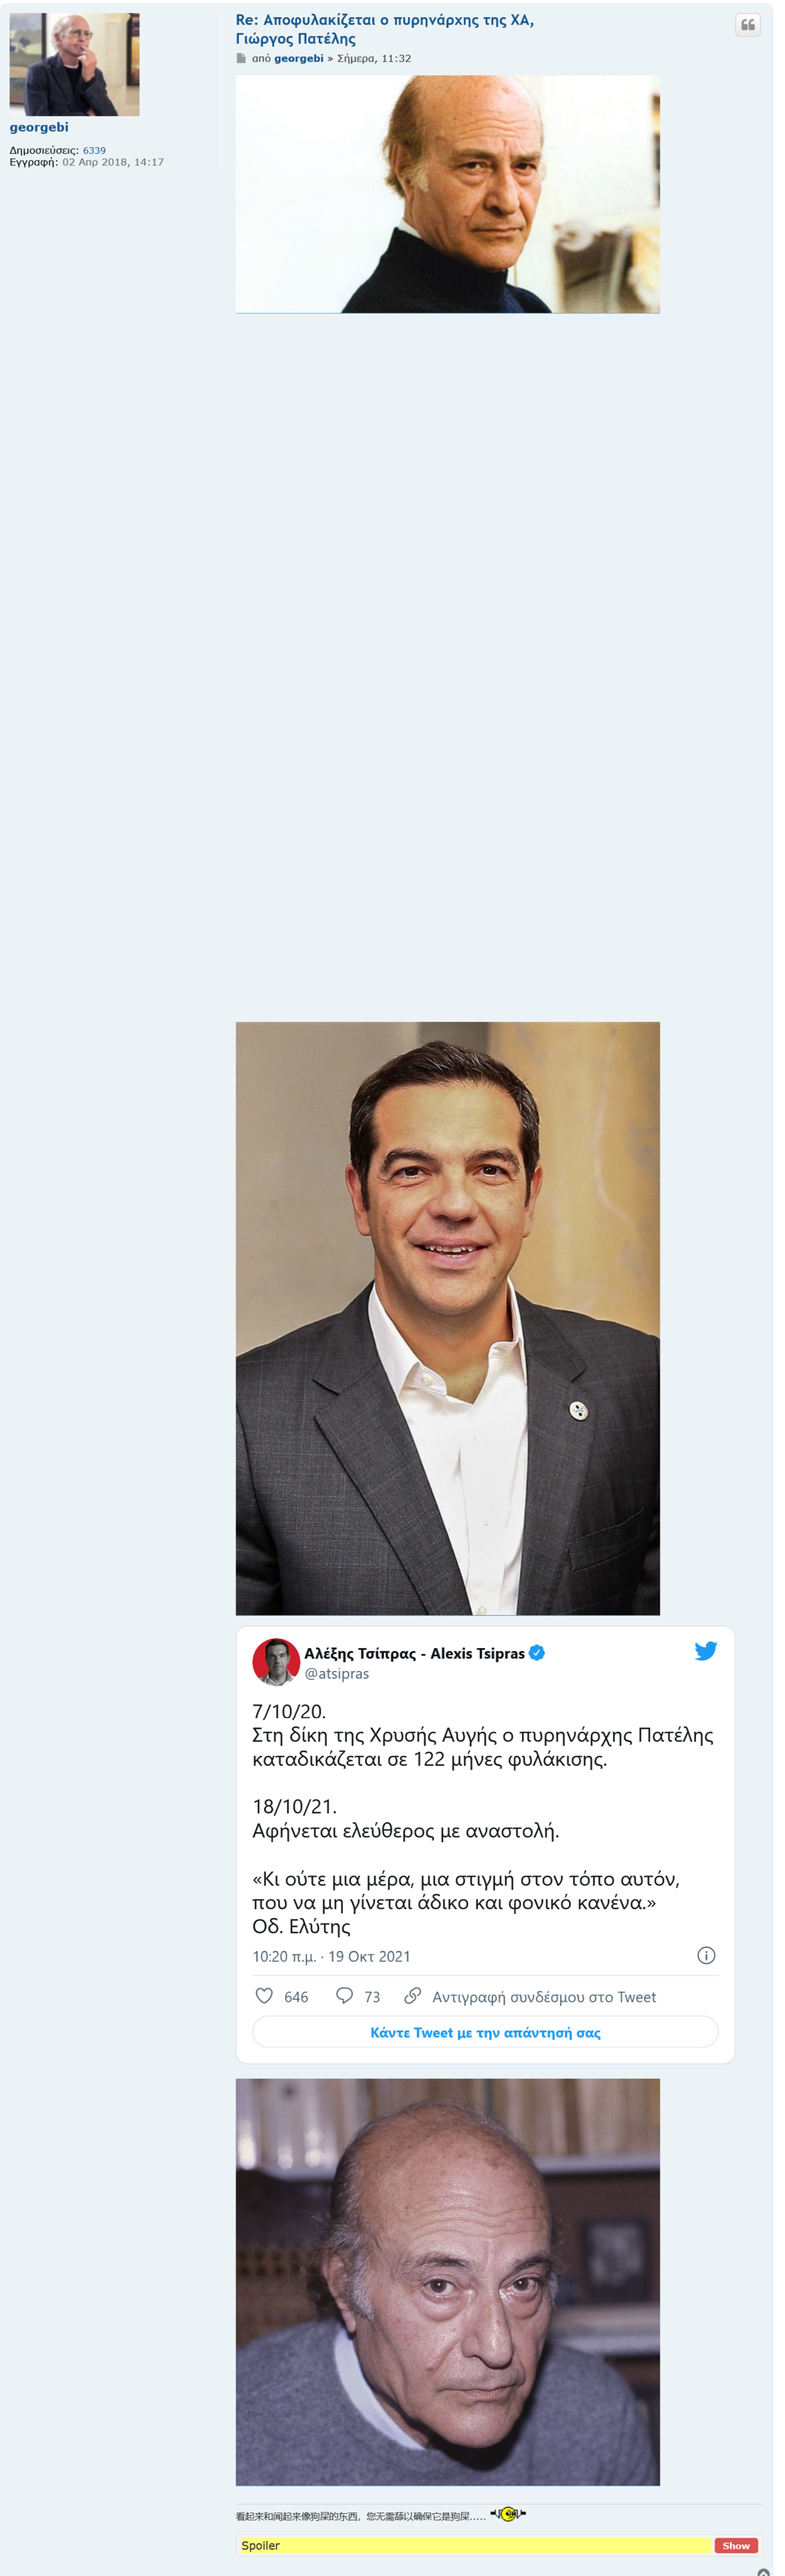The image size is (785, 2576).
Task: Click the blue verified badge
Action: (537, 1652)
